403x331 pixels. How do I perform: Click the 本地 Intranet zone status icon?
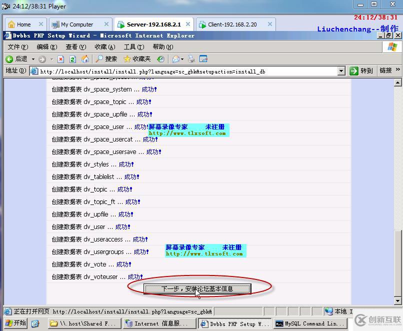point(328,311)
